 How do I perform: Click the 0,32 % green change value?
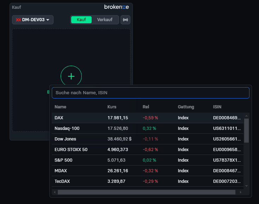[x=149, y=128]
